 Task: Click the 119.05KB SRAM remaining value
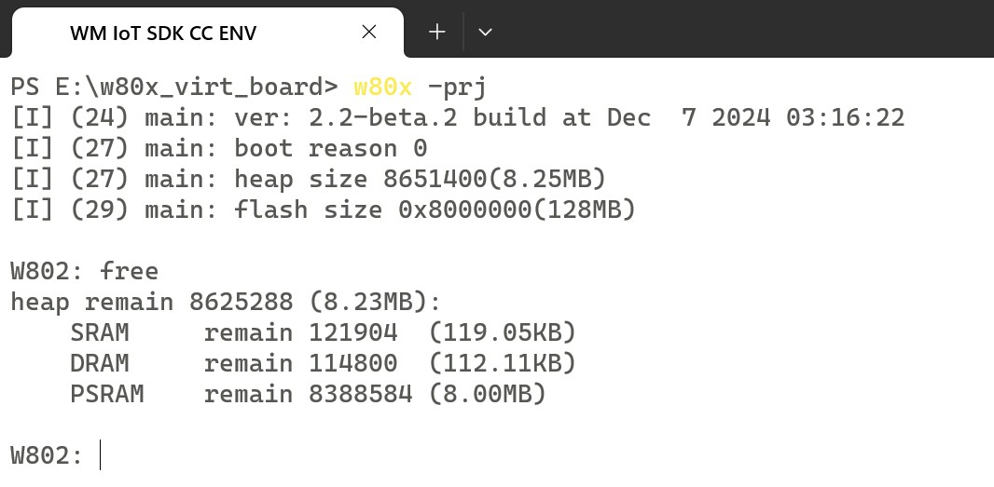point(503,332)
